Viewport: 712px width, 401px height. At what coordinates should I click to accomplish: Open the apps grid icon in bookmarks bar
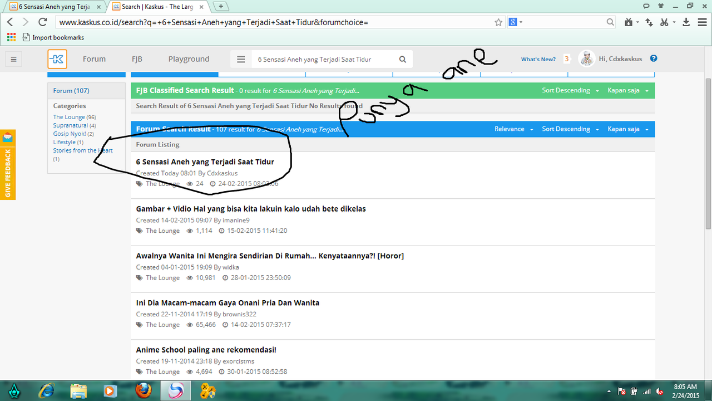(11, 37)
